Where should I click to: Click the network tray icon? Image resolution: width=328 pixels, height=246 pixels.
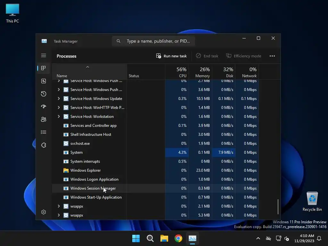(278, 238)
